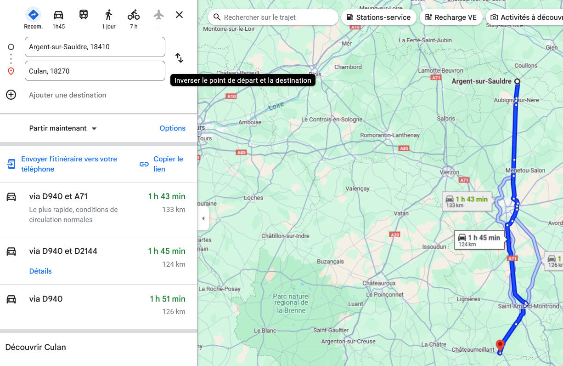Swap departure and destination points

pyautogui.click(x=179, y=58)
